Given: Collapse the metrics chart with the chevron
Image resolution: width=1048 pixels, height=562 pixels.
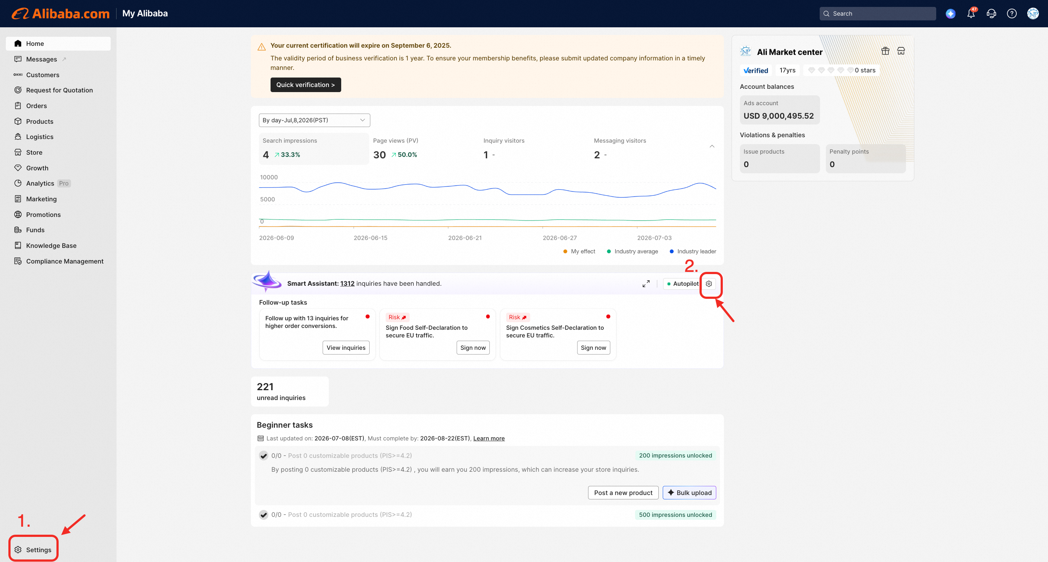Looking at the screenshot, I should 712,146.
